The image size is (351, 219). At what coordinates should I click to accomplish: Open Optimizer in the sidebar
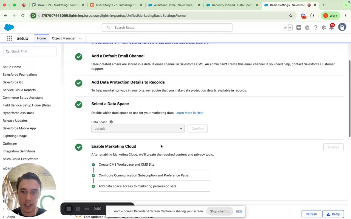[x=10, y=143]
